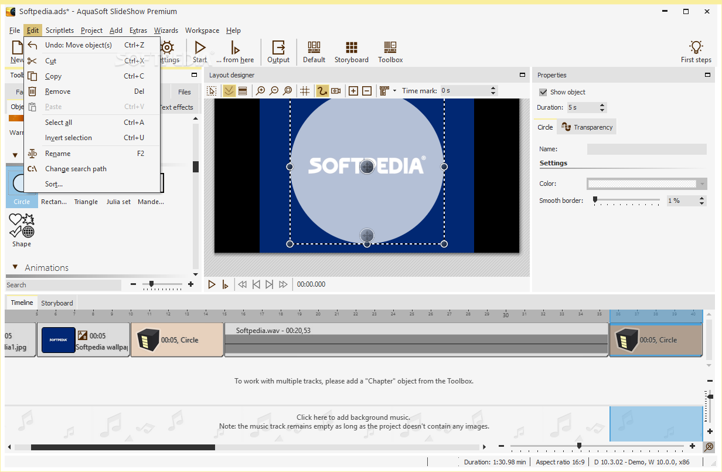This screenshot has height=472, width=722.
Task: Toggle the highlighted arc icon in Layout designer toolbar
Action: coord(229,91)
